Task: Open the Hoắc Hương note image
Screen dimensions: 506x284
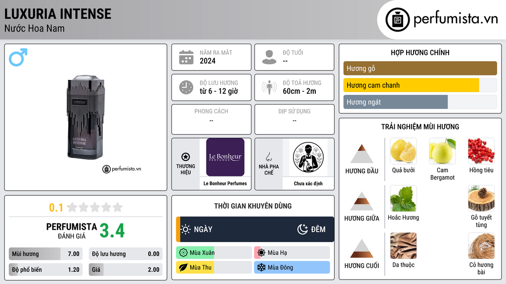Action: (x=403, y=198)
